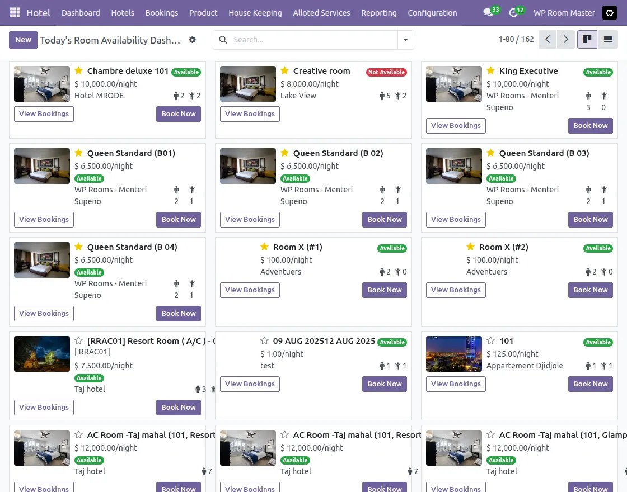Star the [RRAC01] Resort Room card
The height and width of the screenshot is (492, 627).
click(78, 341)
